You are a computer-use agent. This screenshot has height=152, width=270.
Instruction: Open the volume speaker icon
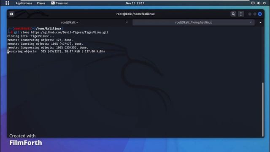click(259, 3)
